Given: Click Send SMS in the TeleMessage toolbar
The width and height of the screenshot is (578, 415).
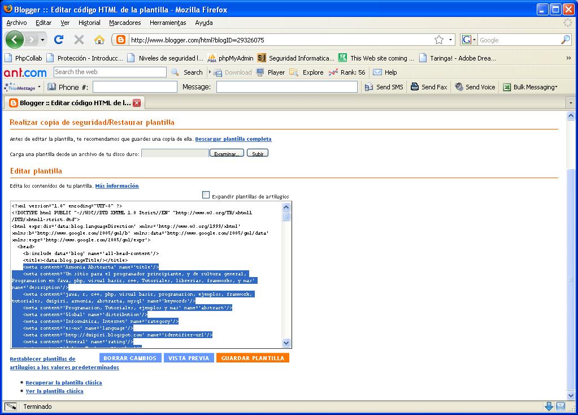Looking at the screenshot, I should coord(384,87).
